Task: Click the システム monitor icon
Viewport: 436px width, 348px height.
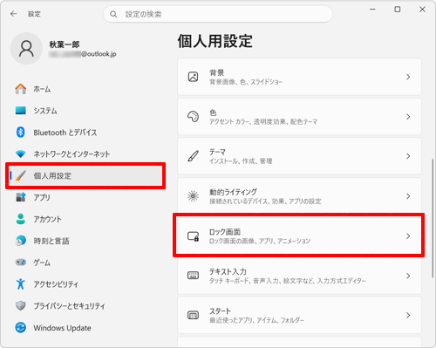Action: pos(21,111)
